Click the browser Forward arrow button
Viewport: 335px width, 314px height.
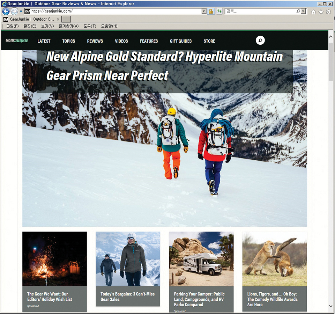point(14,11)
